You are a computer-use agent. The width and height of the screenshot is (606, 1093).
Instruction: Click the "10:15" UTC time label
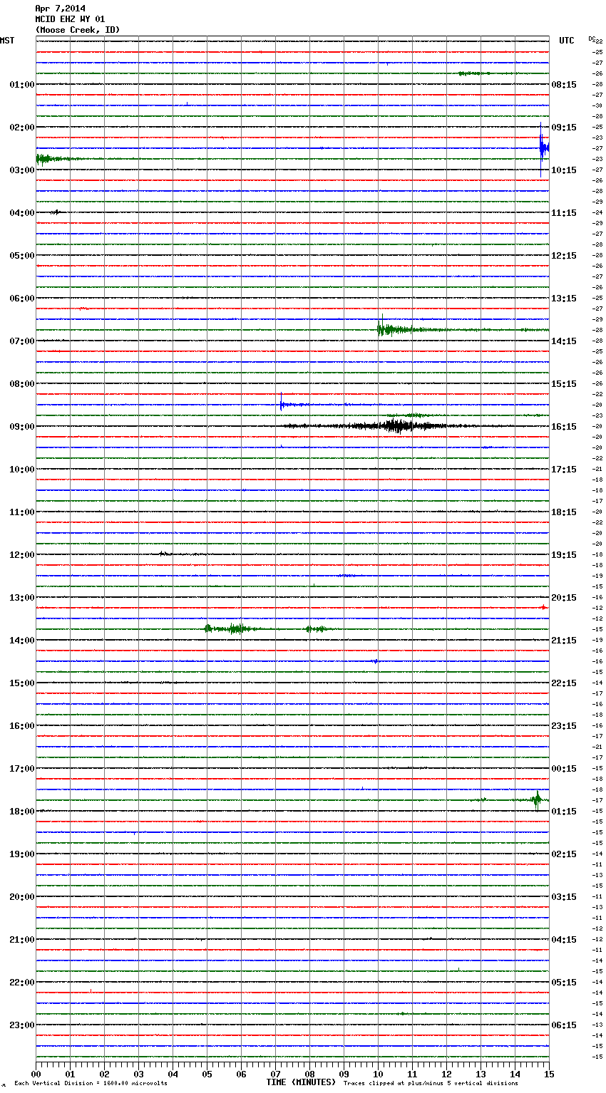[564, 170]
